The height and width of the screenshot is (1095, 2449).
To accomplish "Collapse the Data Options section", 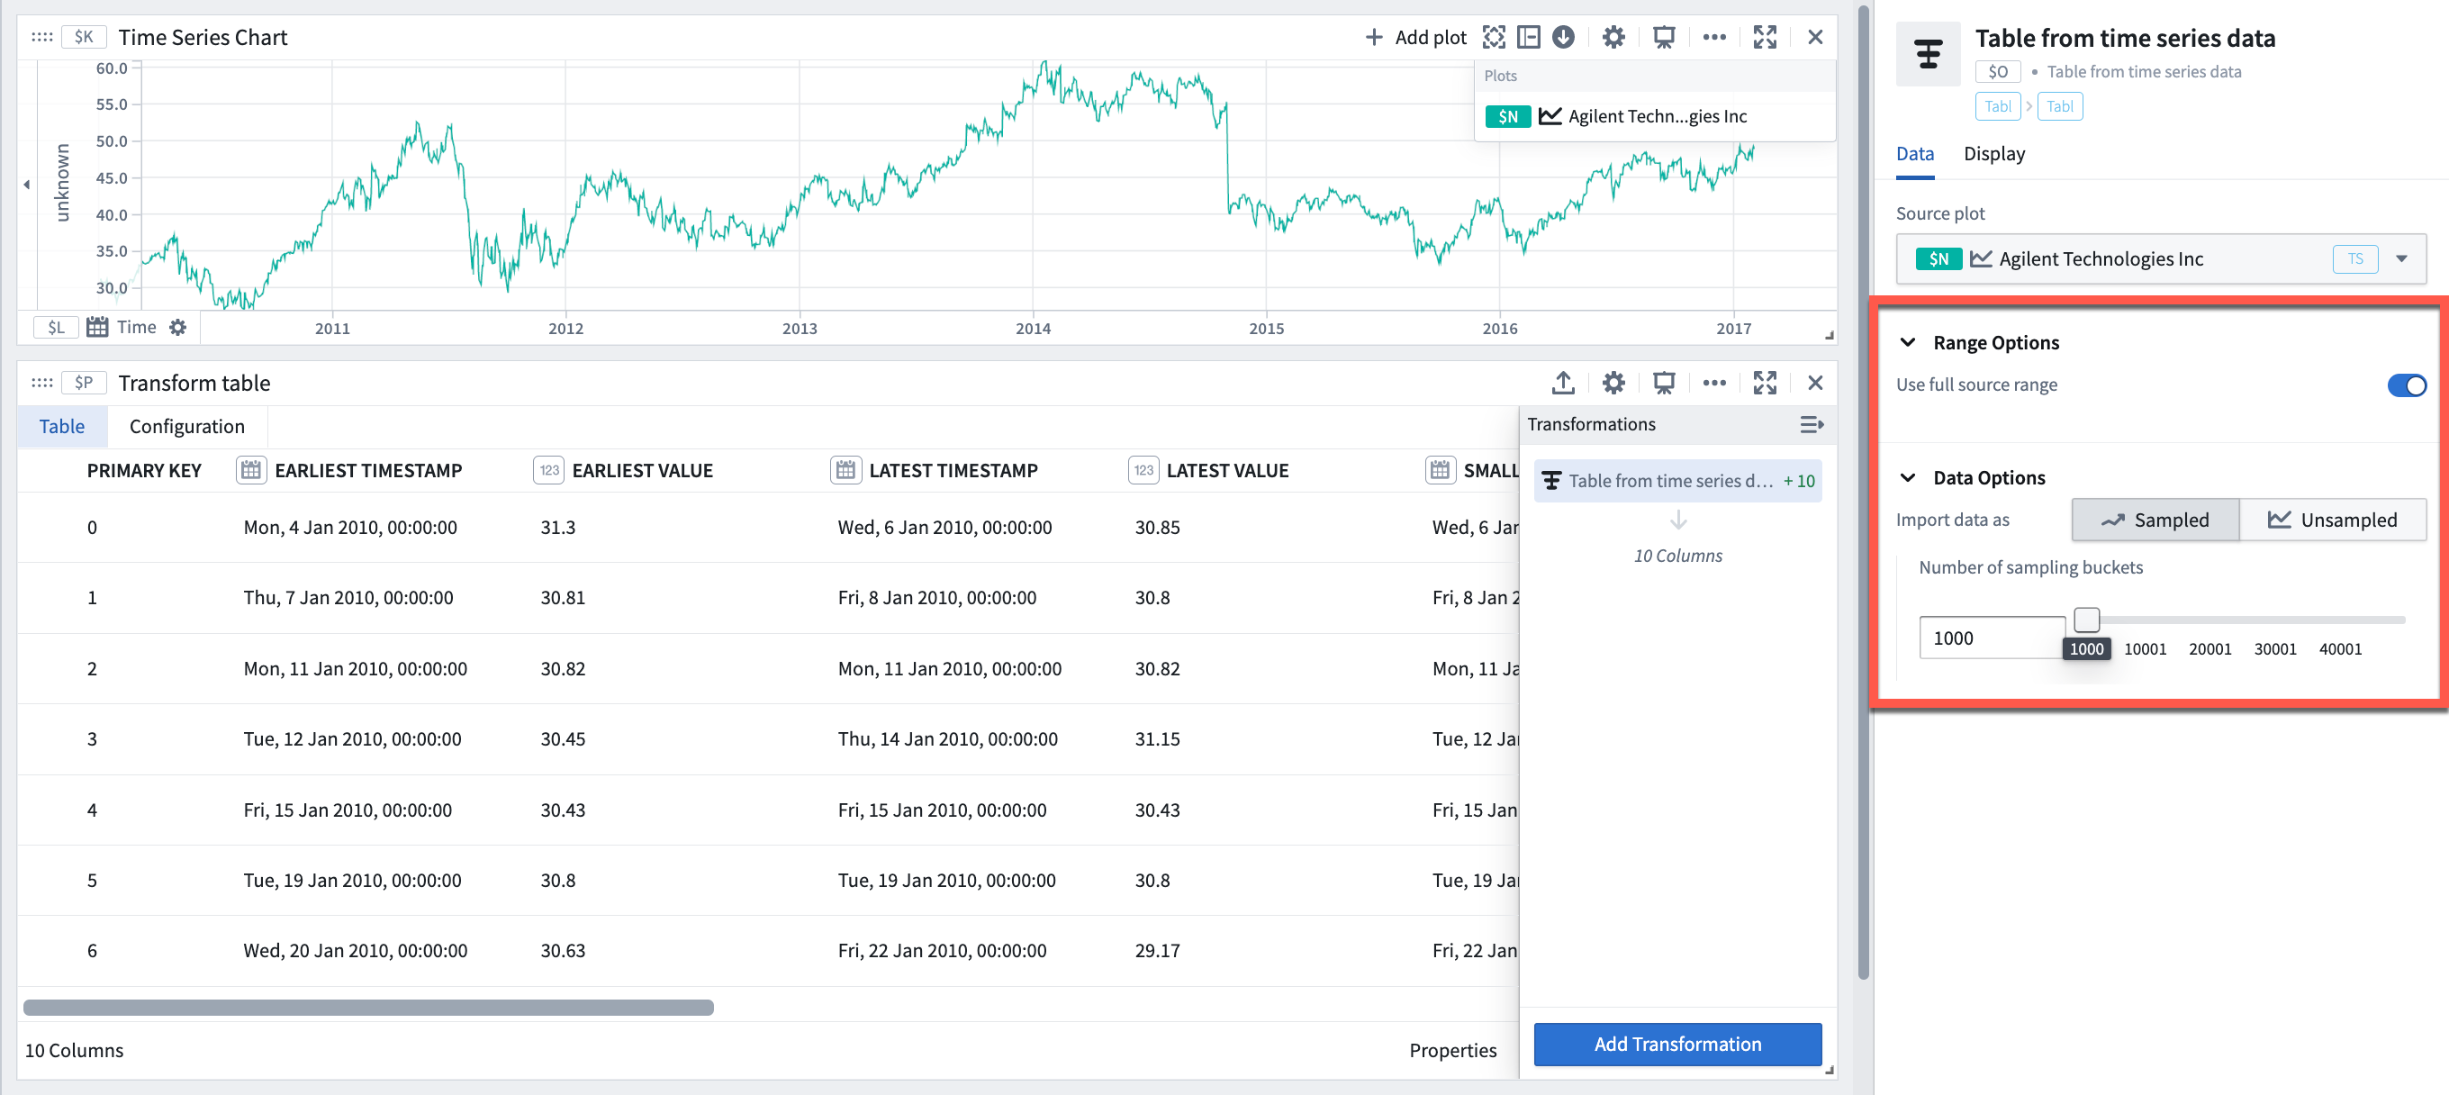I will (x=1907, y=477).
